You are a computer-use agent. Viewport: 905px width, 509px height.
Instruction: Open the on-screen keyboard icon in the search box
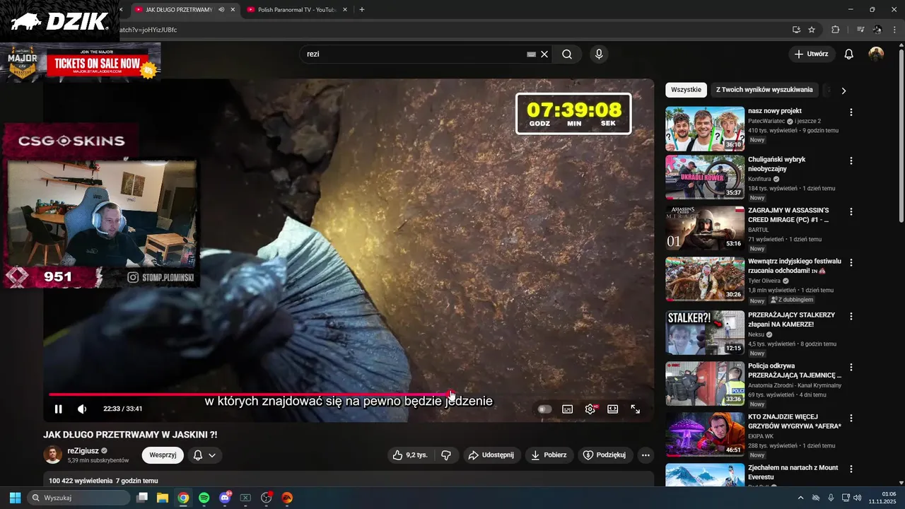click(531, 54)
